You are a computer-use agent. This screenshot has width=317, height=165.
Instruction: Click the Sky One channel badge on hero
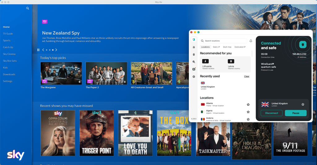point(45,22)
